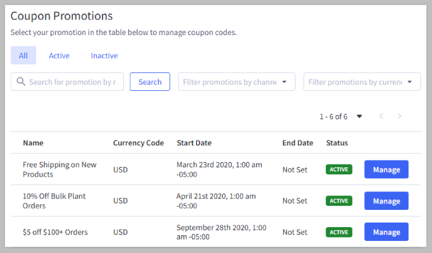Manage 10% Off Bulk Plant Orders promotion
The width and height of the screenshot is (432, 253).
click(x=386, y=201)
